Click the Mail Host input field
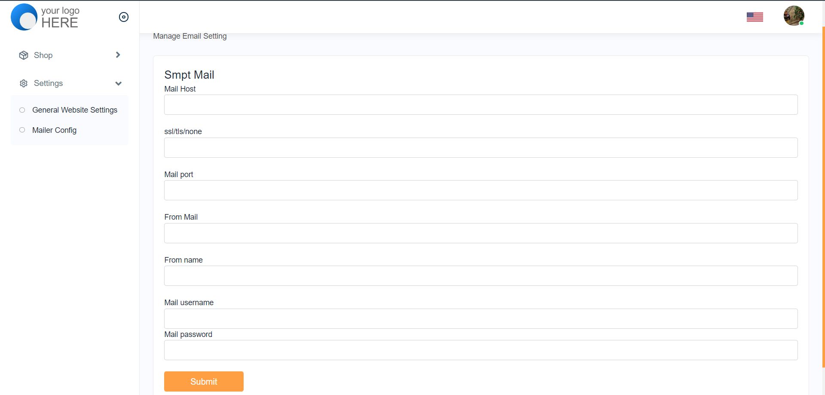Viewport: 825px width, 395px height. click(x=480, y=105)
